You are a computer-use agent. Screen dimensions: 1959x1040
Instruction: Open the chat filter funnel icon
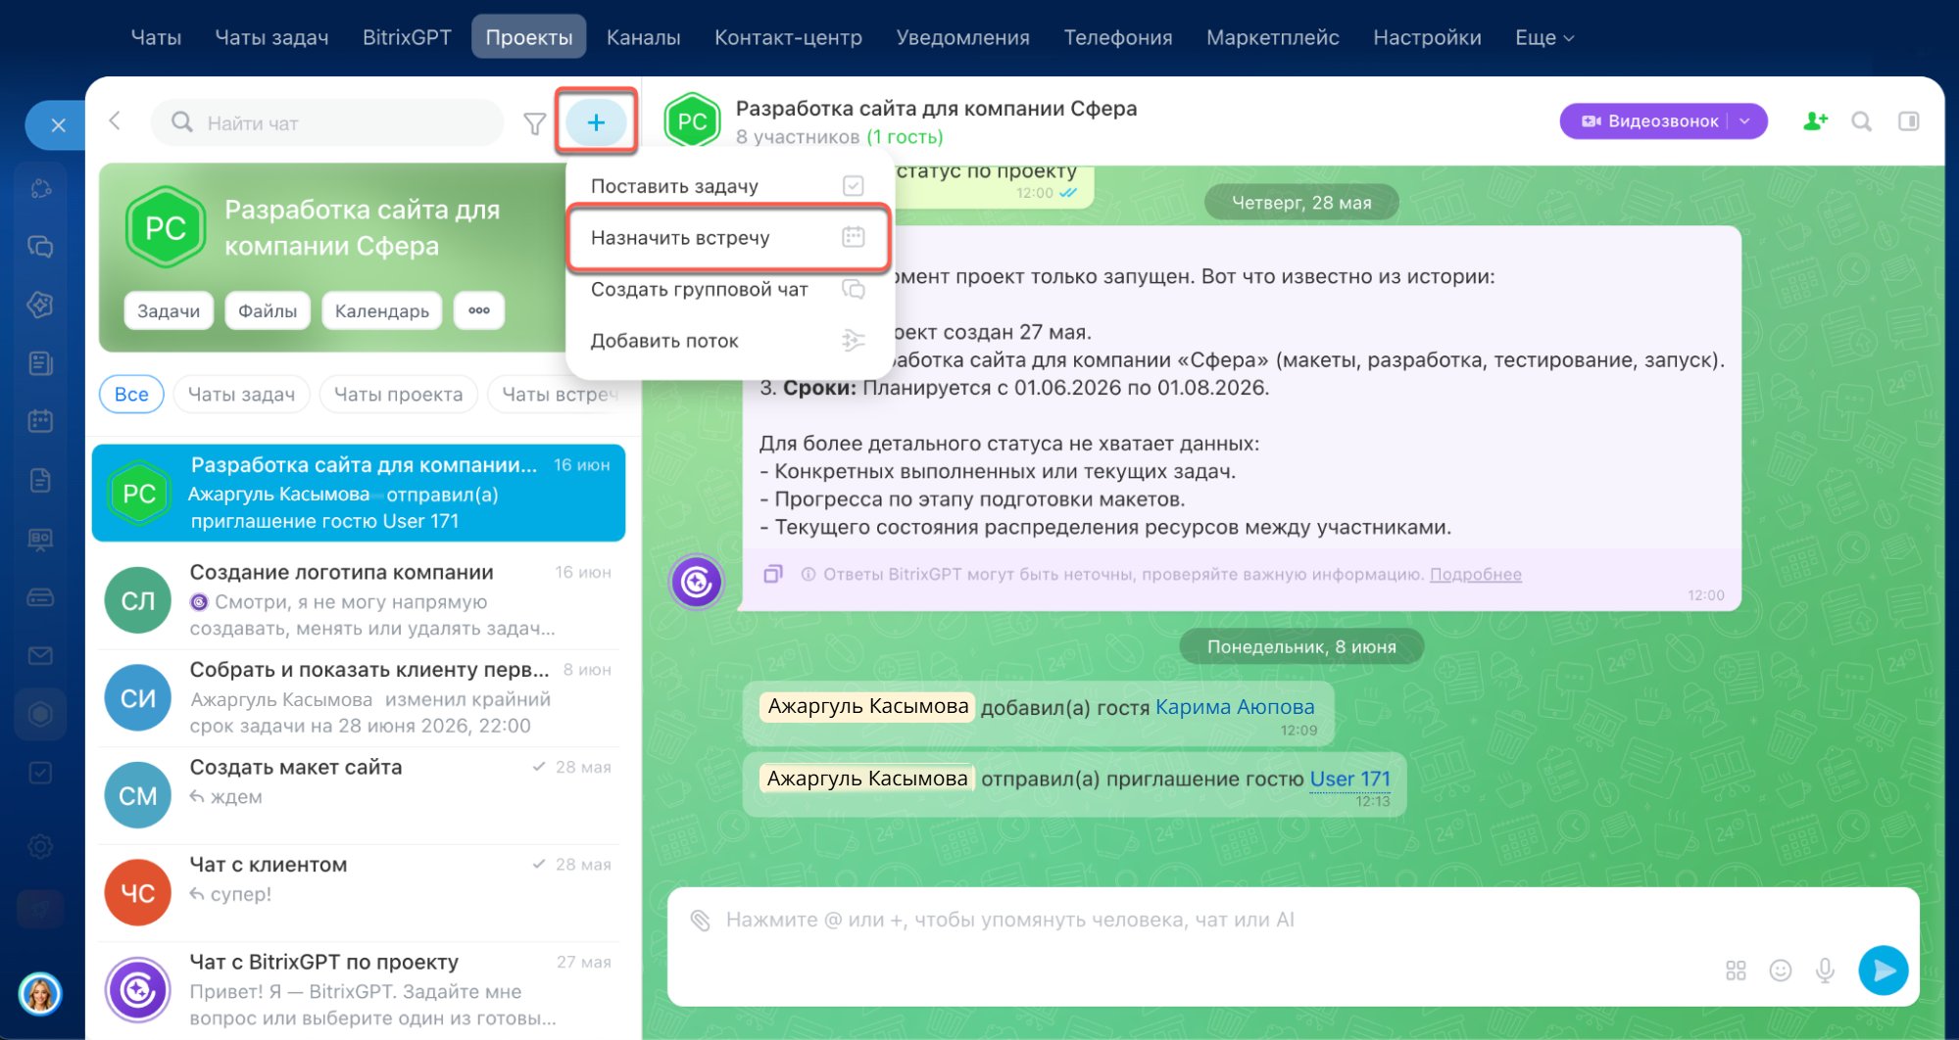click(534, 123)
